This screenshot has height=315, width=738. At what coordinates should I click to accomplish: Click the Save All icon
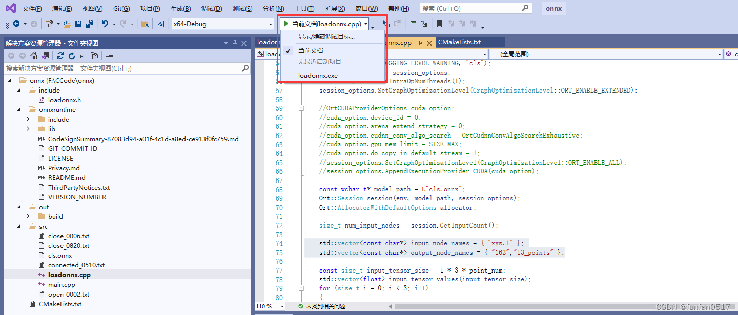(x=90, y=24)
